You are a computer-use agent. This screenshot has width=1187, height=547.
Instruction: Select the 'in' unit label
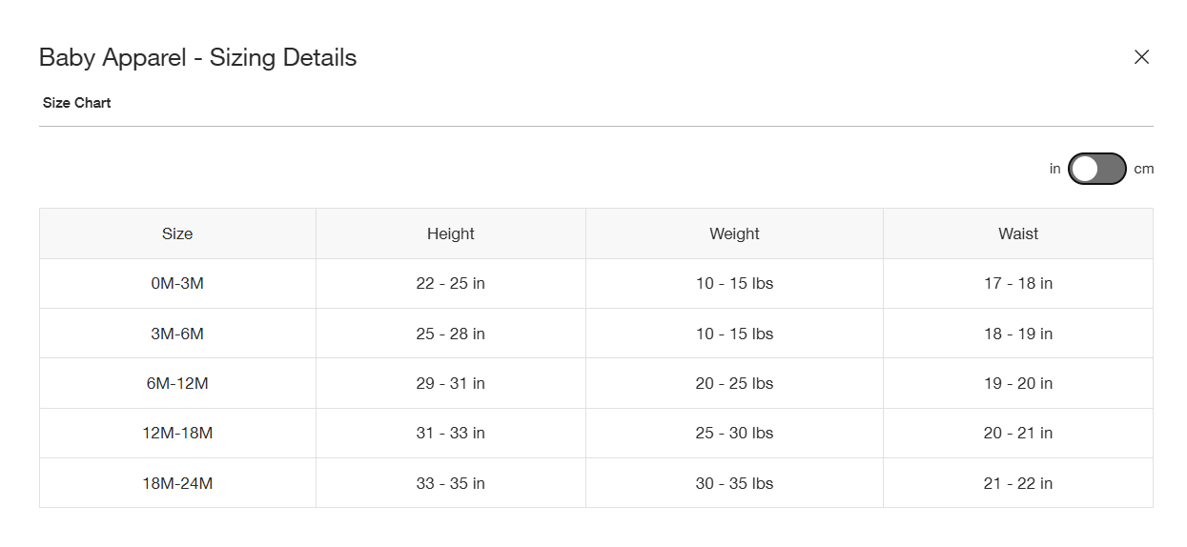tap(1055, 169)
